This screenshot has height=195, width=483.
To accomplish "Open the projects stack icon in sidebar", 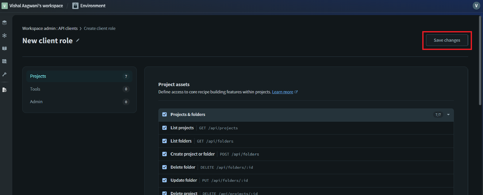I will pos(5,23).
